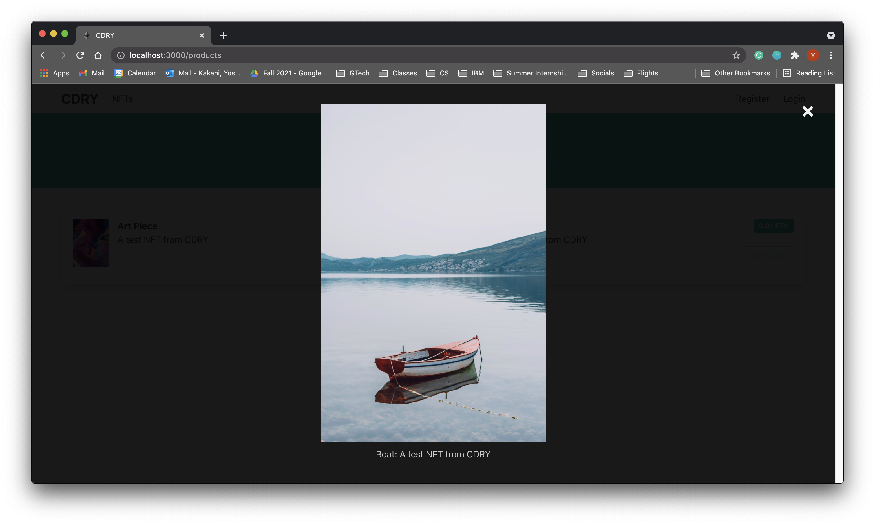Click the browser reload icon
The image size is (875, 525).
click(x=80, y=55)
